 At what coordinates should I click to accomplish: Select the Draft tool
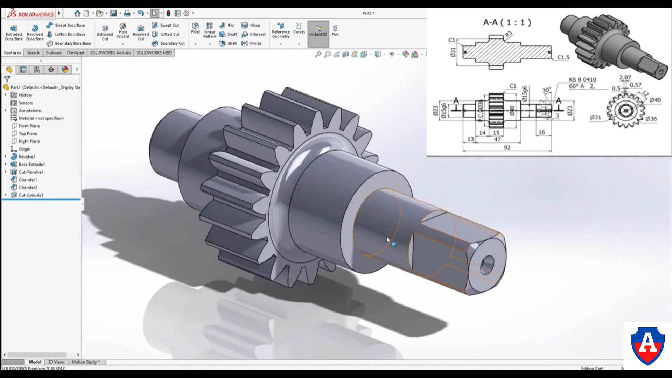228,34
